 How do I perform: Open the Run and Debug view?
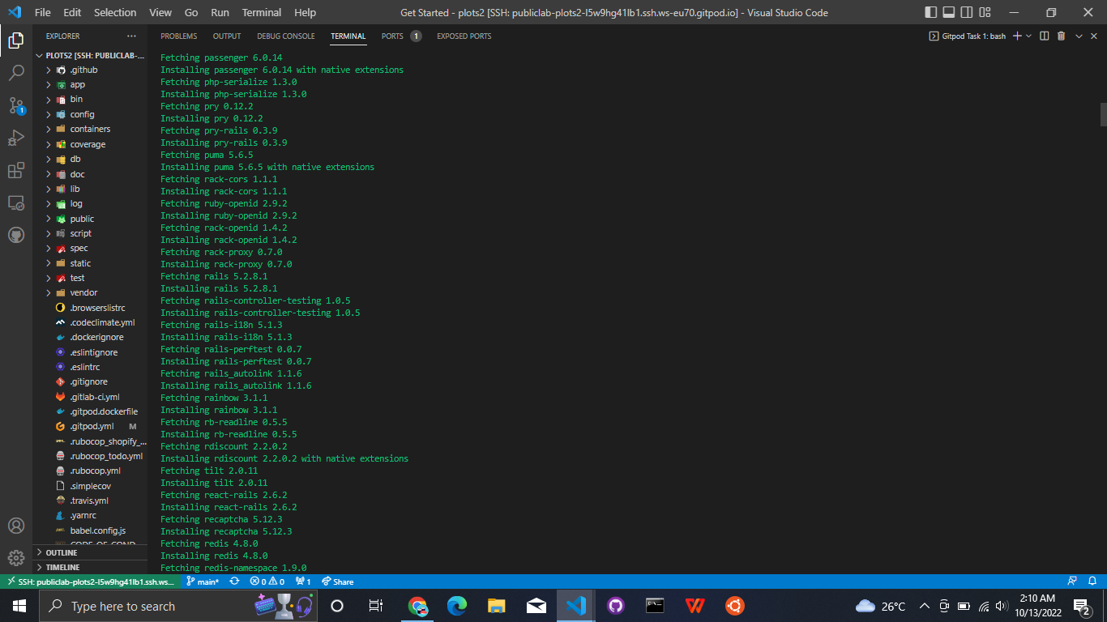[x=16, y=138]
